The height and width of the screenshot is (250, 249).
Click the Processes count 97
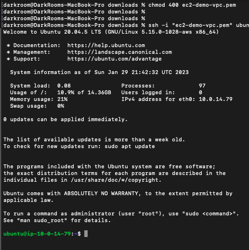(x=202, y=86)
